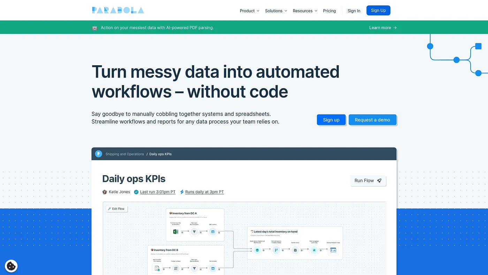The image size is (488, 275).
Task: Click Last run 3:01pm PT link
Action: [158, 192]
